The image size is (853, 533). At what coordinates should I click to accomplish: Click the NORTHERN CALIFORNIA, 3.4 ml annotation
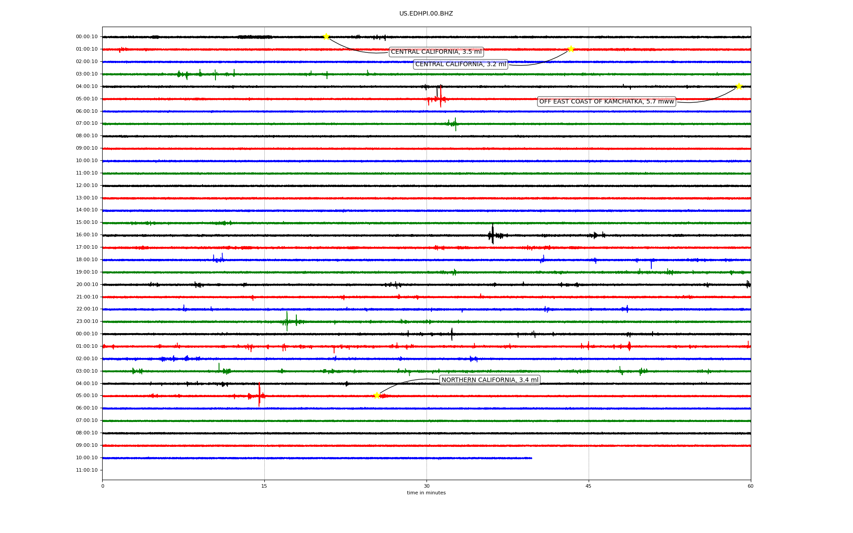490,380
